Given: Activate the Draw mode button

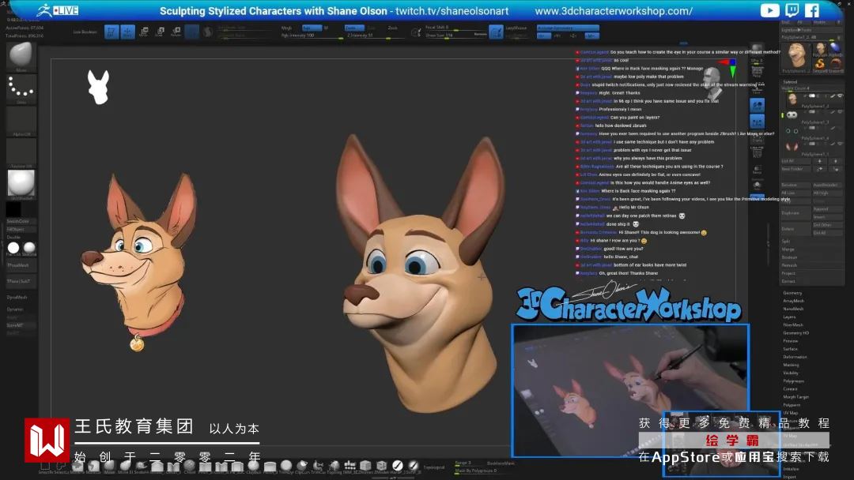Looking at the screenshot, I should tap(127, 32).
